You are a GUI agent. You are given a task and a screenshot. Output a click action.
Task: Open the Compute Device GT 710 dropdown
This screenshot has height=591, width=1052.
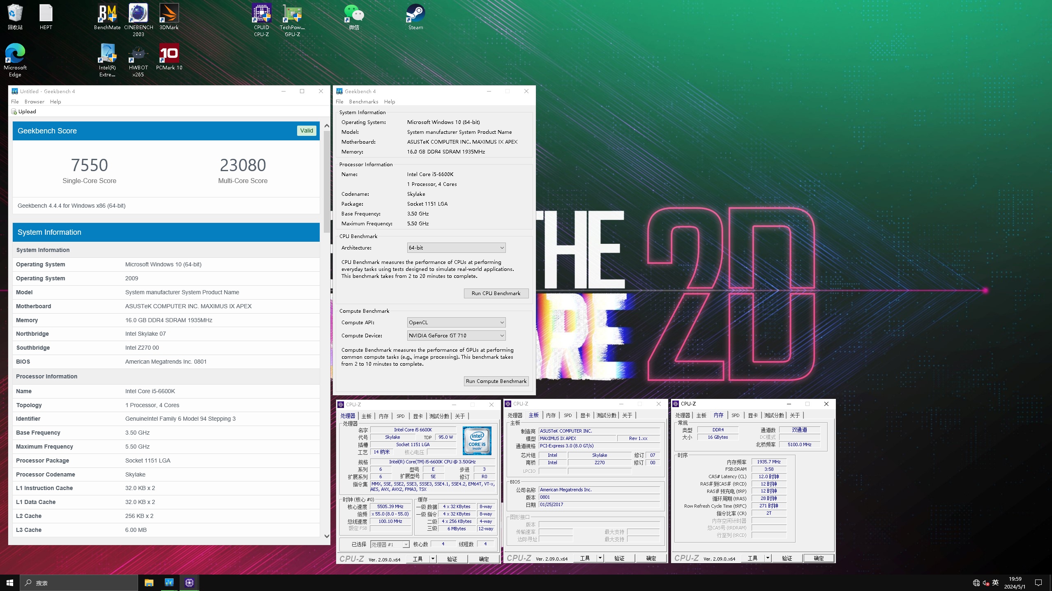coord(456,335)
